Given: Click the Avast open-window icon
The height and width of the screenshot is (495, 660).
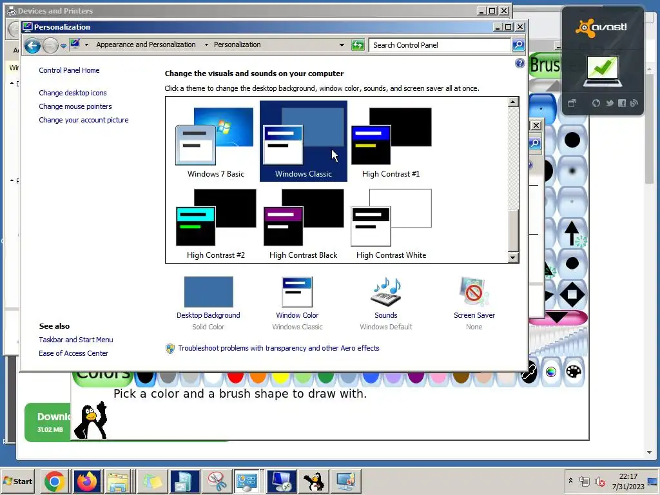Looking at the screenshot, I should (572, 103).
